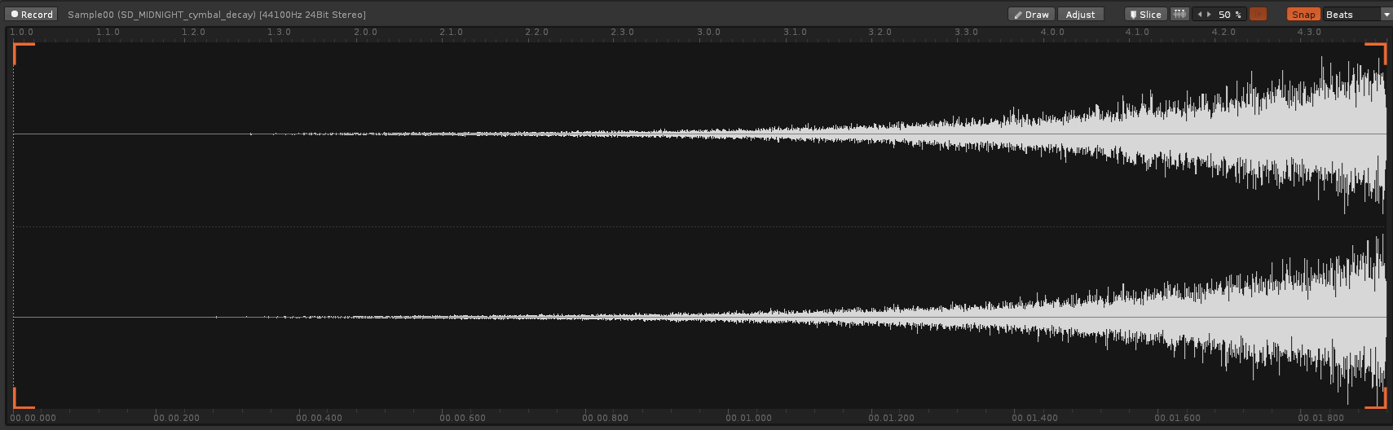Click beat ruler mark 4.0.0
Screen dimensions: 1393x430
pos(1052,33)
